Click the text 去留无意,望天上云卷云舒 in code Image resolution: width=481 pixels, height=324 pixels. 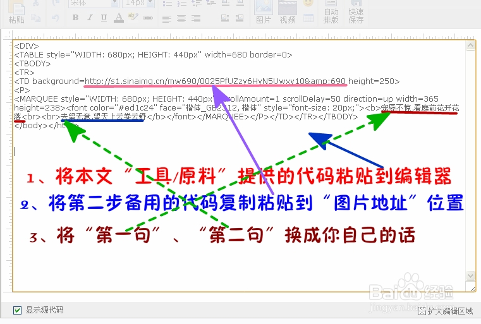104,117
